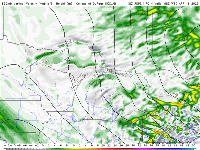This screenshot has width=200, height=150.
Task: Click the '−6' color scale label
Action: click(x=25, y=145)
